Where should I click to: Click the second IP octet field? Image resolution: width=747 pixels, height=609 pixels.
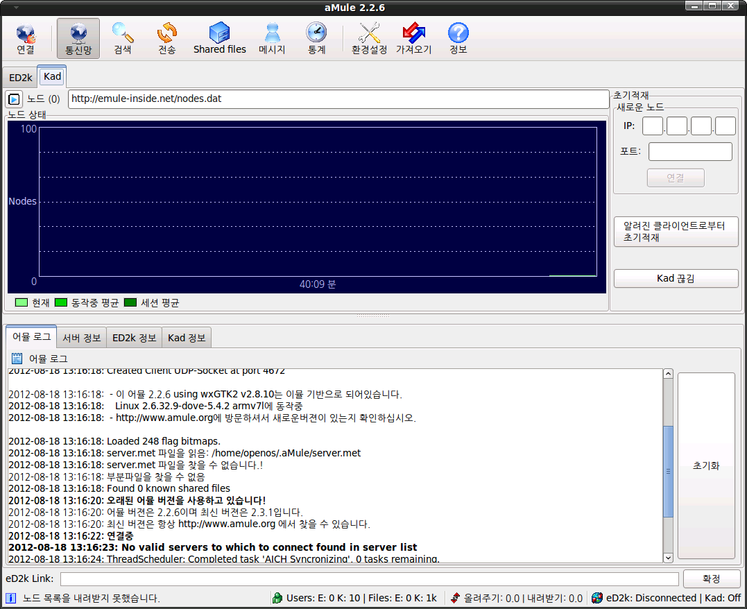coord(676,126)
